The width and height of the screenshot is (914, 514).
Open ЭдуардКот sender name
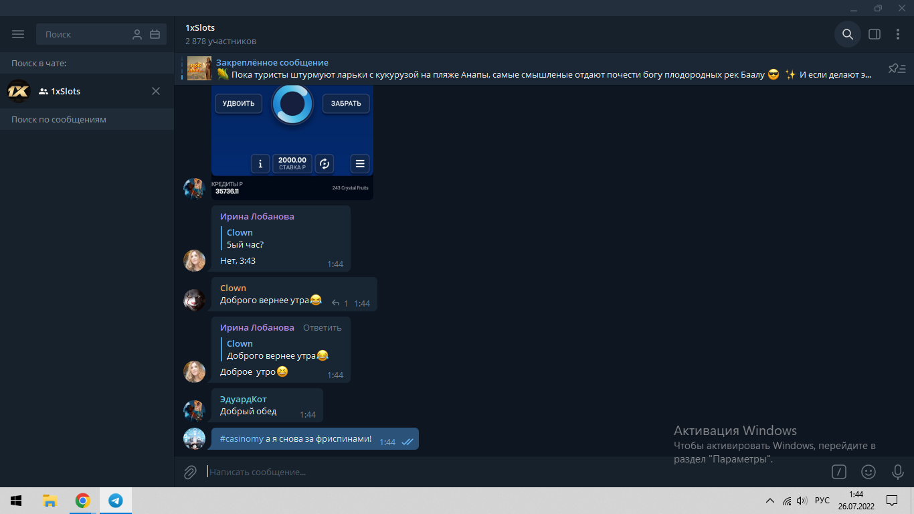(244, 399)
